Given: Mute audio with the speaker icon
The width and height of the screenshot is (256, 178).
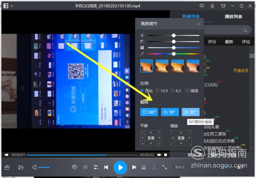Looking at the screenshot, I should (34, 167).
